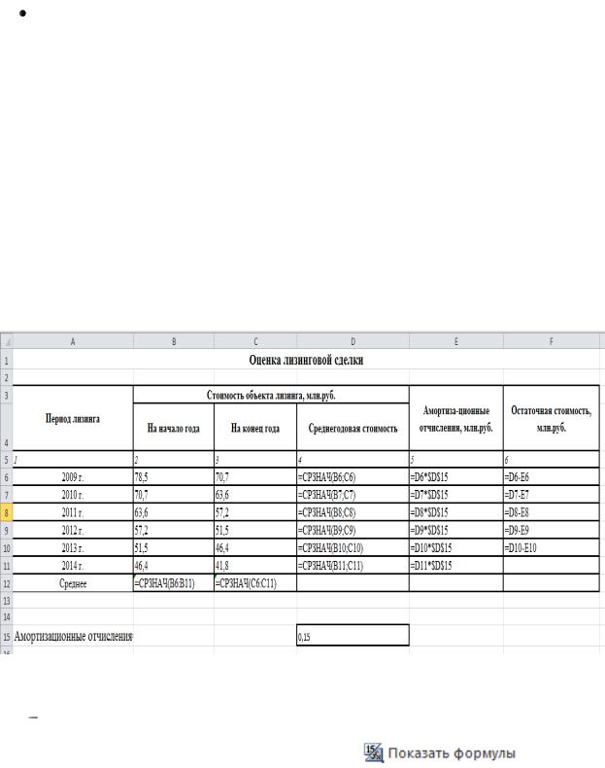Select cell =СРЗНАЧ(B6;C6)
Viewport: 605px width, 768px height.
pyautogui.click(x=353, y=476)
